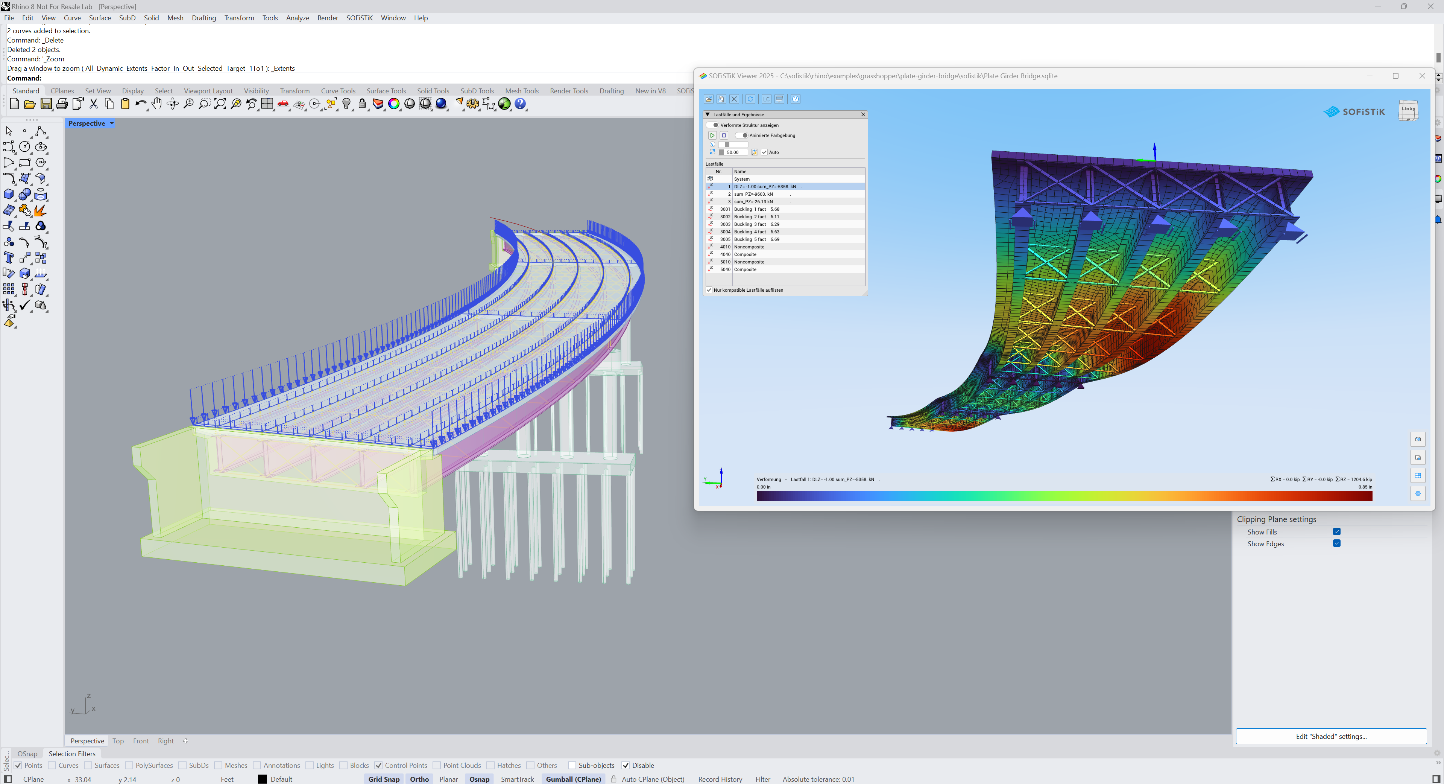Click the refresh icon in SOFiSTiK Viewer
This screenshot has height=784, width=1444.
[x=750, y=99]
